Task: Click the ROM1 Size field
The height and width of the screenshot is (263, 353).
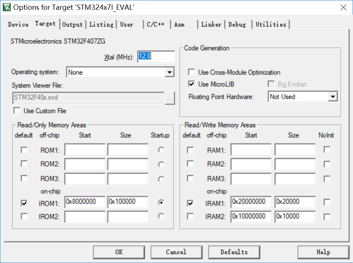Action: 128,149
